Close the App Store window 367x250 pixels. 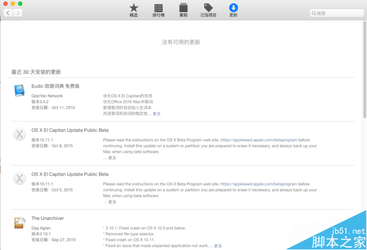(x=5, y=3)
